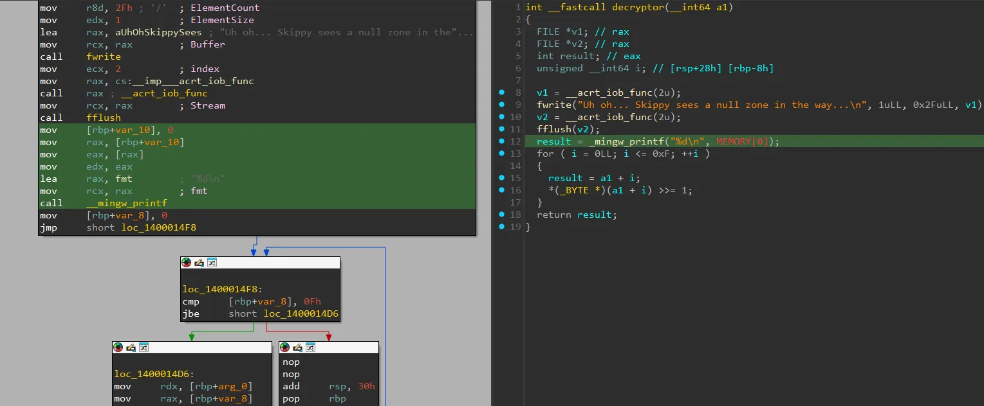This screenshot has width=984, height=406.
Task: Click pencil edit icon on loc_1400014F8 block
Action: tap(199, 263)
